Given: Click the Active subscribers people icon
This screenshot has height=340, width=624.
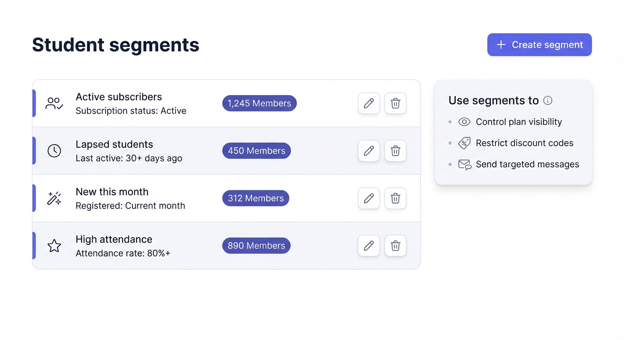Looking at the screenshot, I should tap(54, 103).
